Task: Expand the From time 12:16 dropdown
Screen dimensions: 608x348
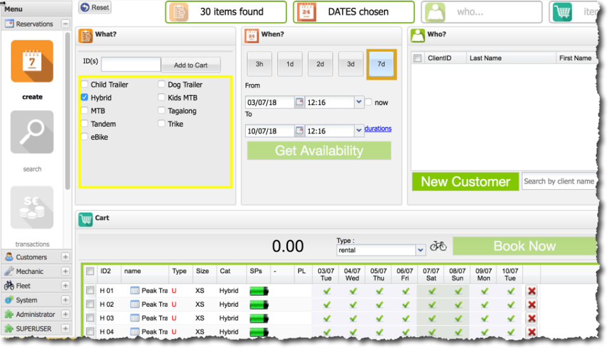Action: [359, 102]
